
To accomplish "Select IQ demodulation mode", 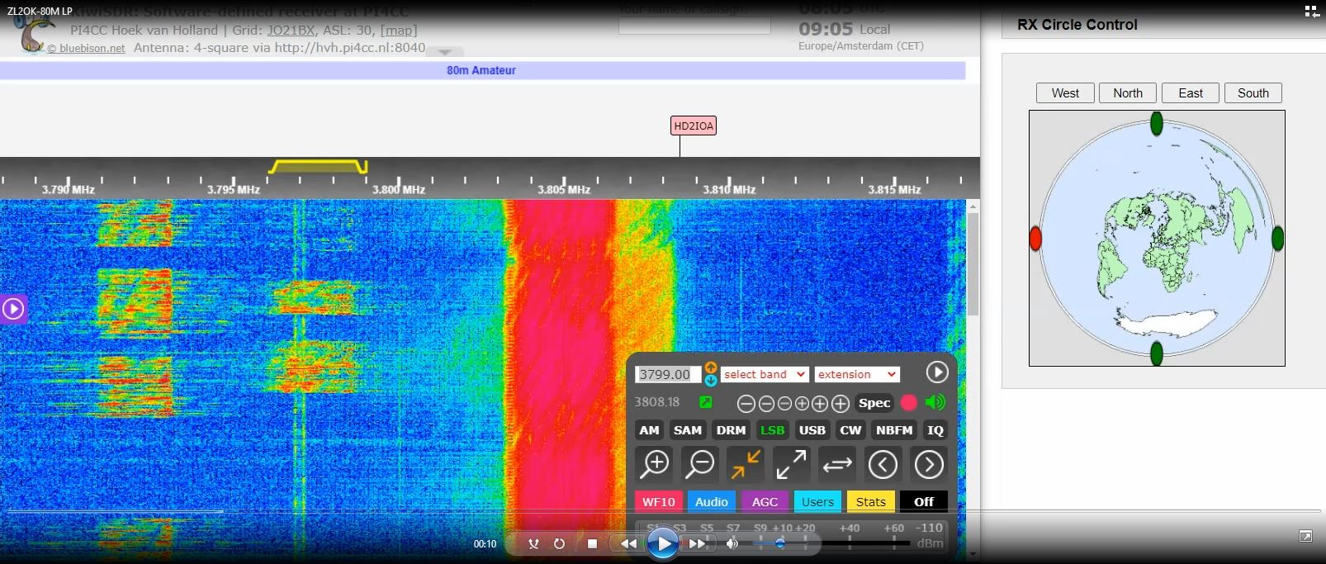I will 935,430.
